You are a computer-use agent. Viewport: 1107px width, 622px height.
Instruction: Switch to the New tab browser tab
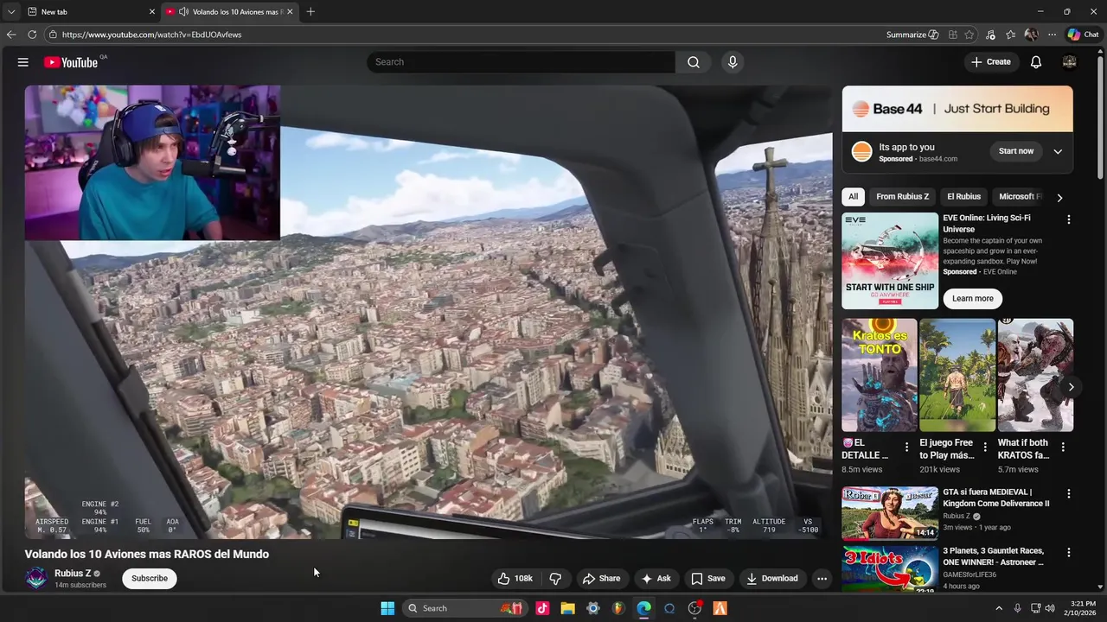[91, 11]
